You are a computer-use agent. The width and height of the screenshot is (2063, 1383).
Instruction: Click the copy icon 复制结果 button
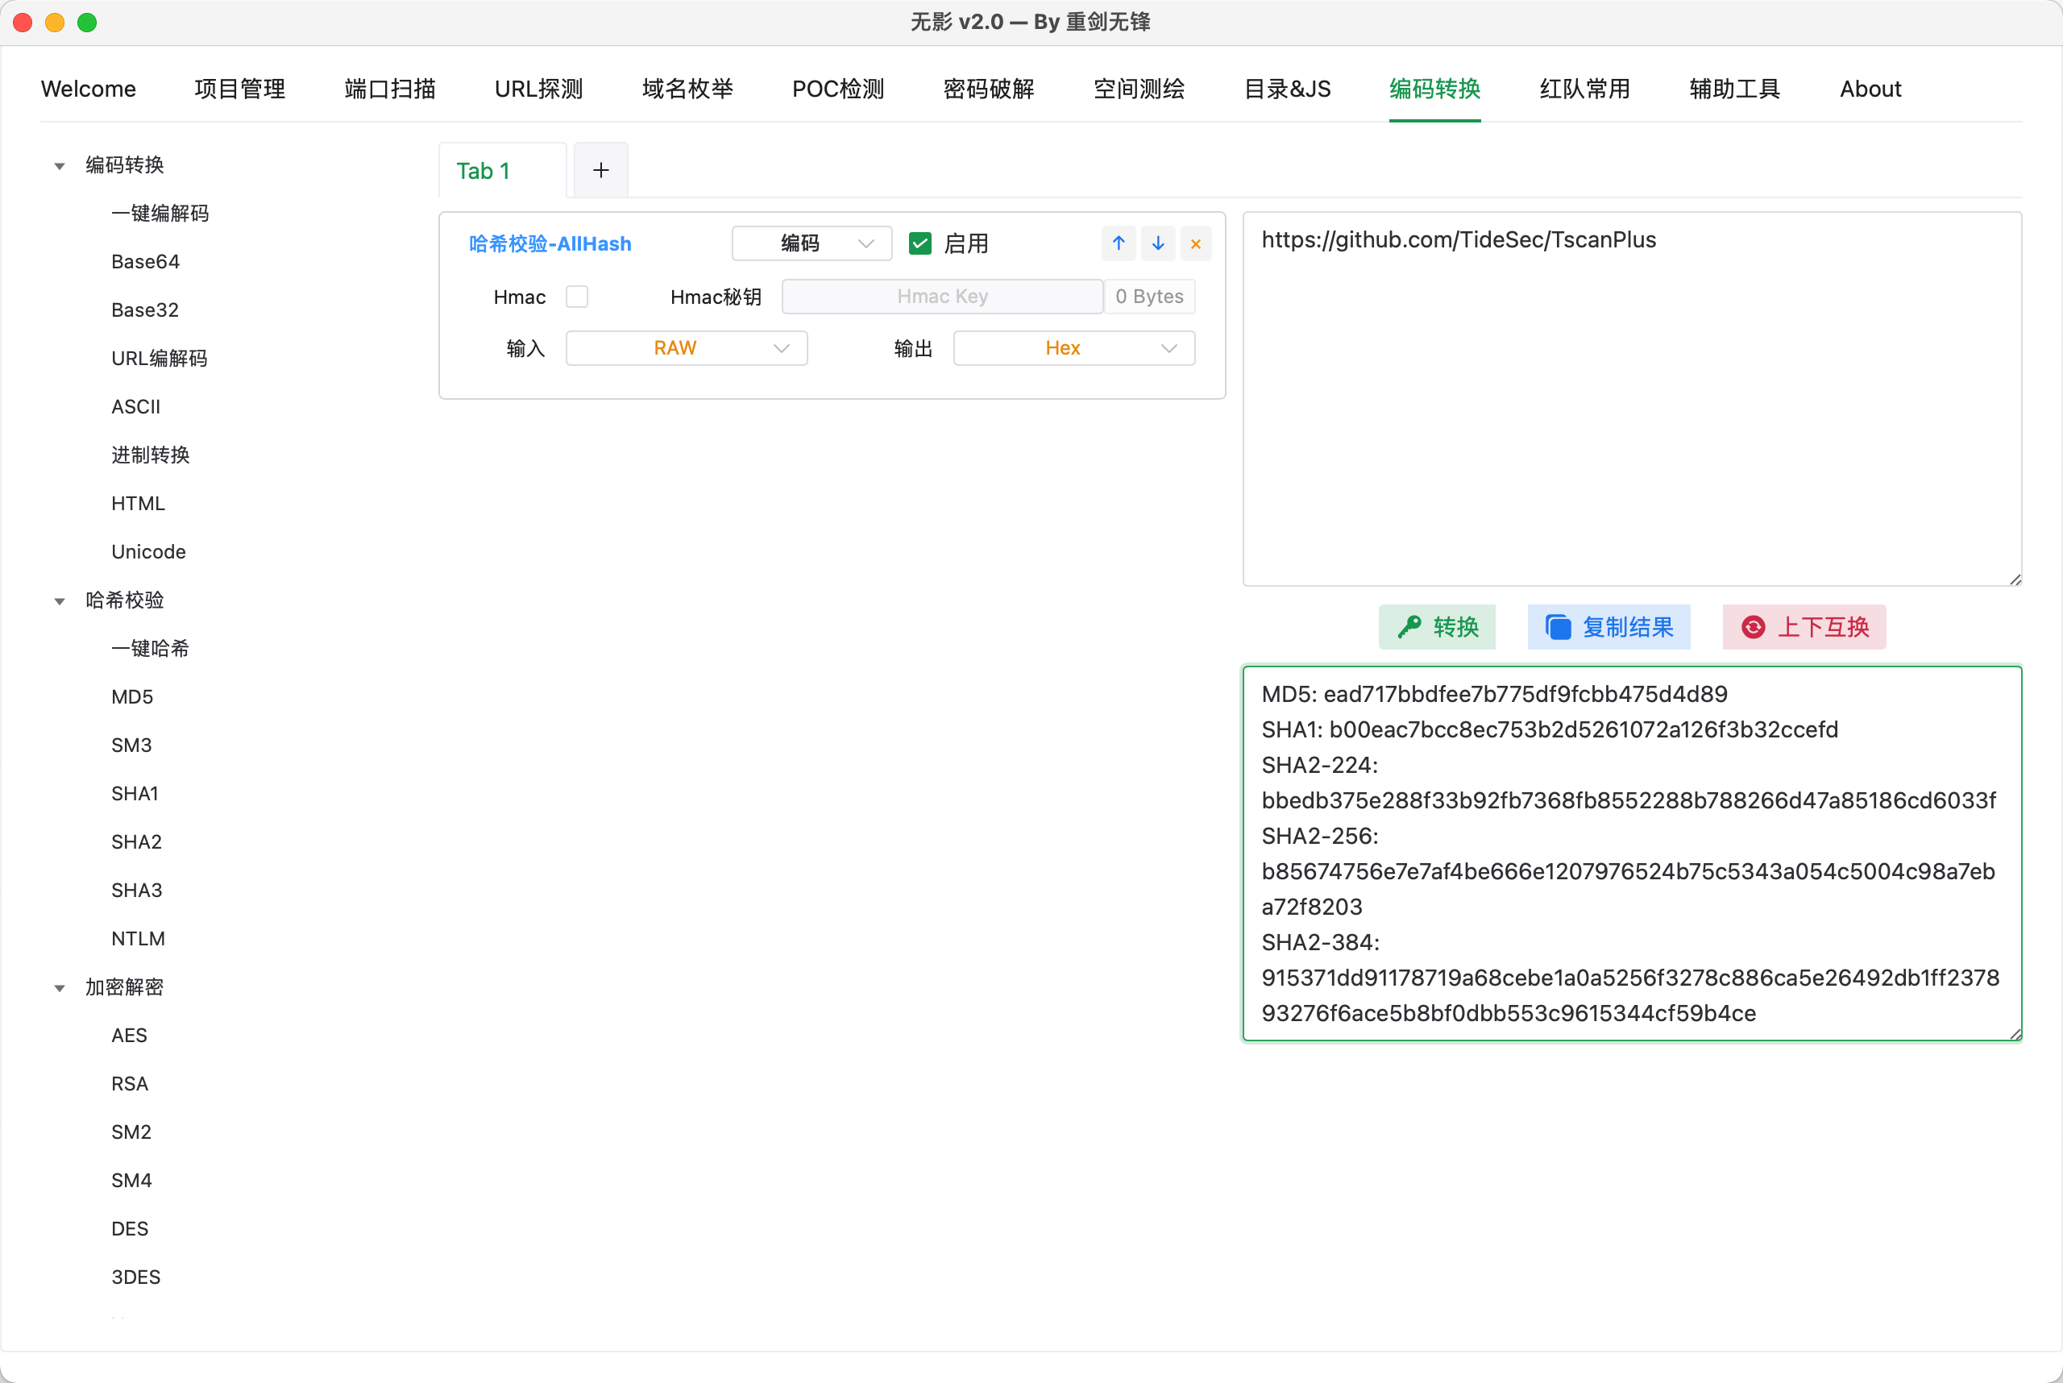click(1608, 627)
